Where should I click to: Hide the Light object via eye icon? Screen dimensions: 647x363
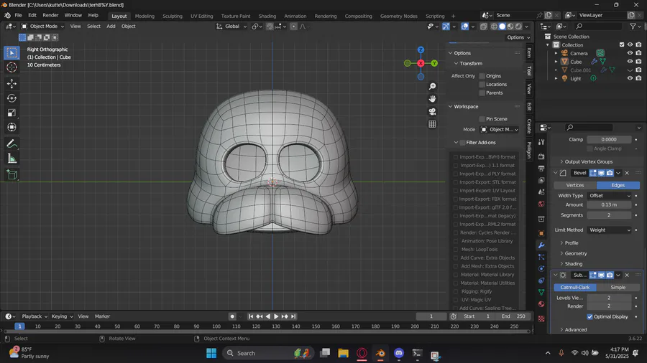(630, 78)
